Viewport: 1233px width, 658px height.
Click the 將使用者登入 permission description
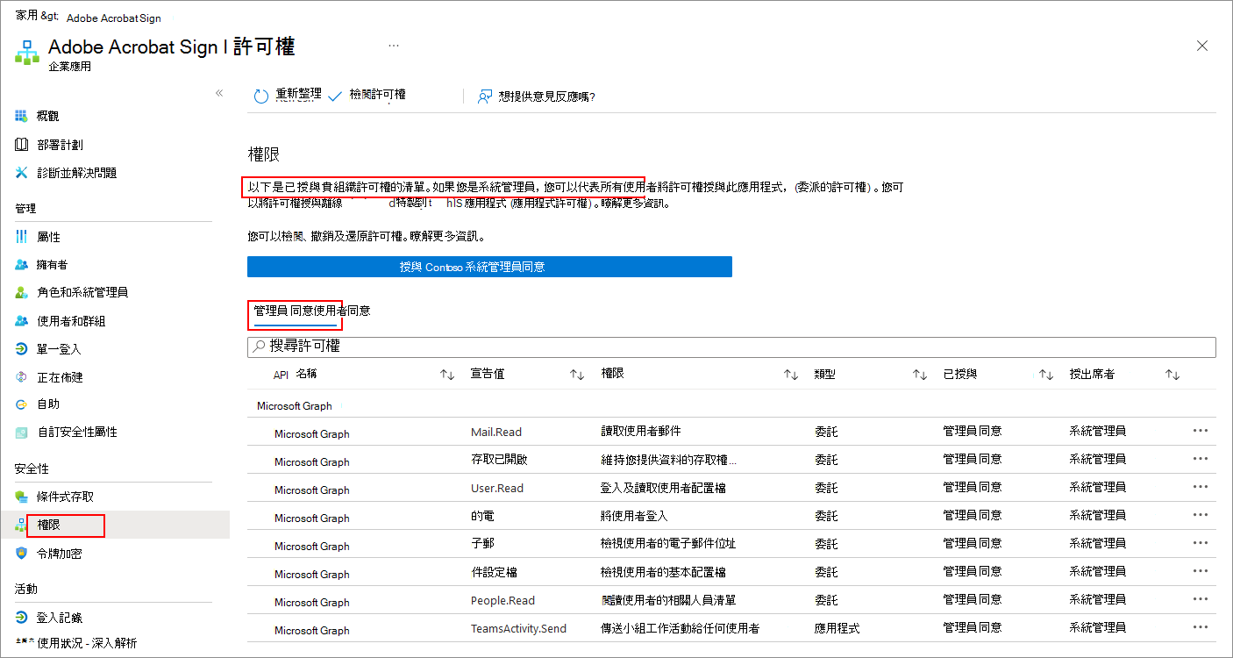[635, 515]
